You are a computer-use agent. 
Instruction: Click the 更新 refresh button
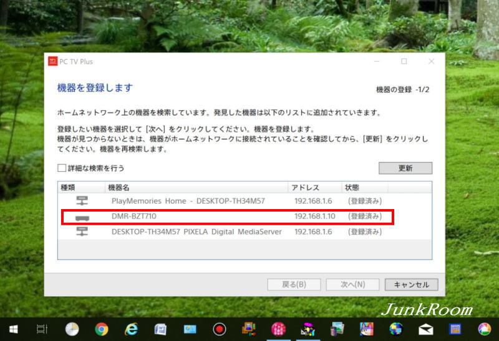click(x=405, y=168)
